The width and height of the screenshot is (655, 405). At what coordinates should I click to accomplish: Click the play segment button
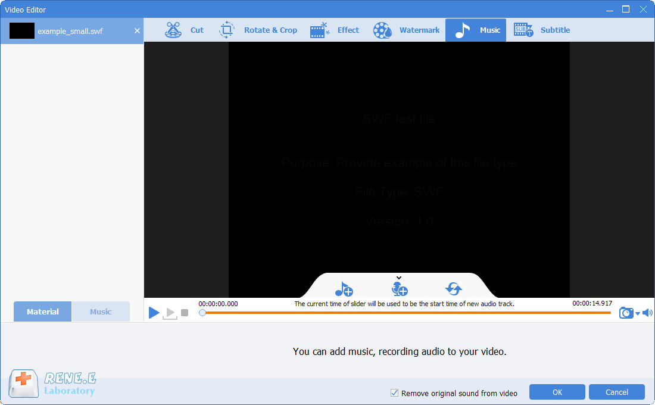click(x=170, y=313)
